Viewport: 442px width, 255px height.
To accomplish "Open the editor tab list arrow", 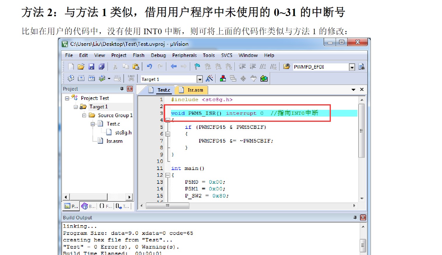I will [353, 90].
